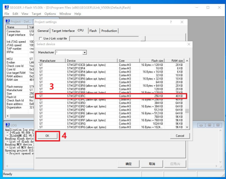
Task: Minimize the LOG window
Action: [201, 125]
